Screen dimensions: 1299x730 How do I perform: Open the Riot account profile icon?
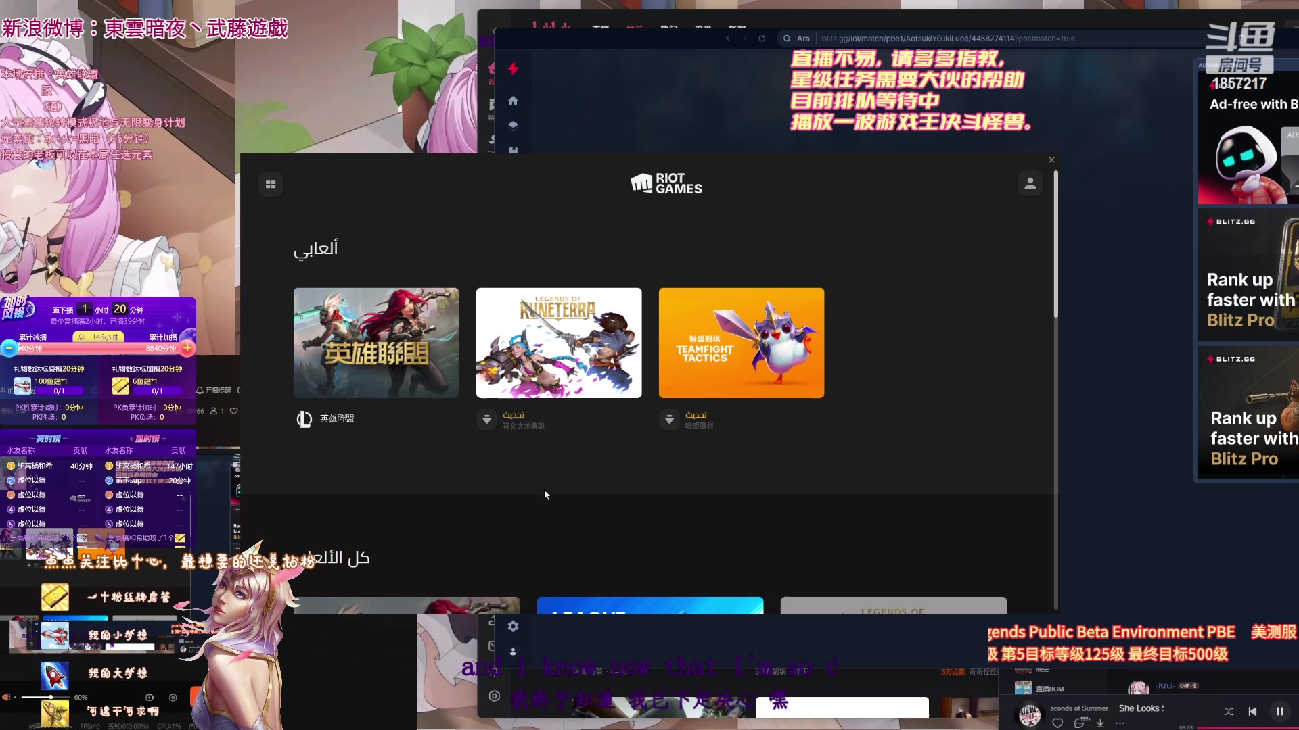(x=1030, y=184)
